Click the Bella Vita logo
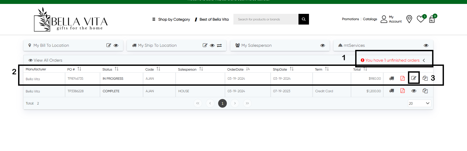 (x=71, y=20)
